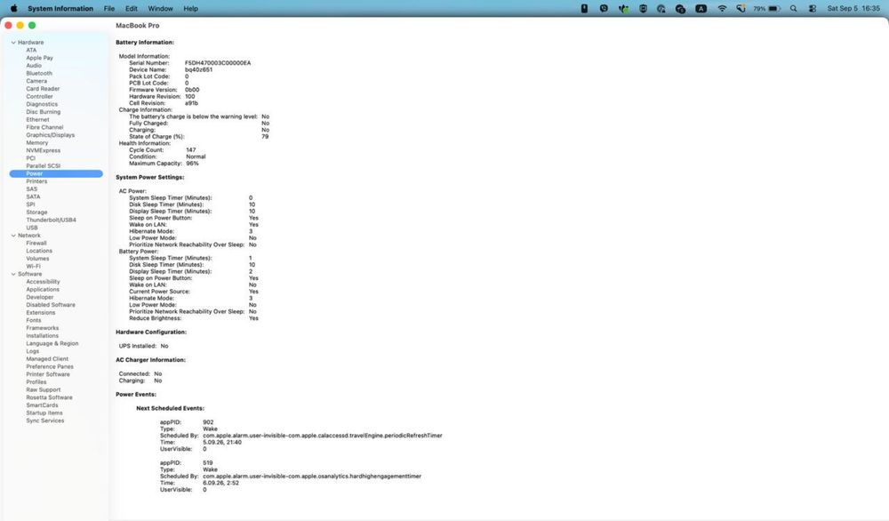Screen dimensions: 889x521
Task: Select Volumes under Network
Action: (x=37, y=259)
